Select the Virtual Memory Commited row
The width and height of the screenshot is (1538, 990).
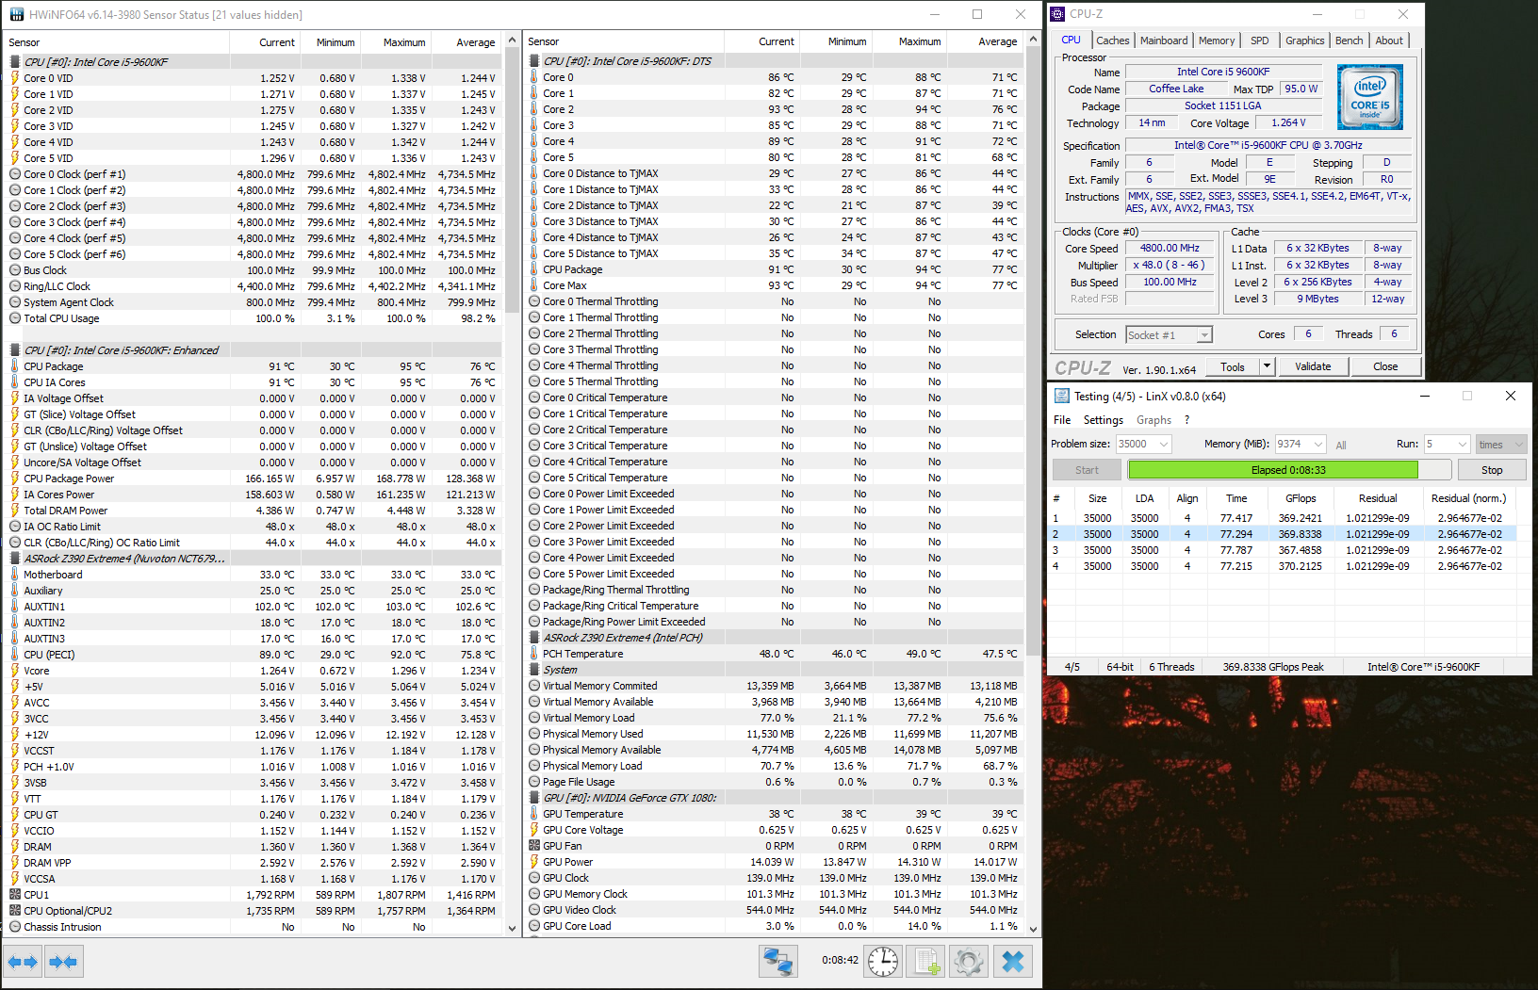click(774, 686)
